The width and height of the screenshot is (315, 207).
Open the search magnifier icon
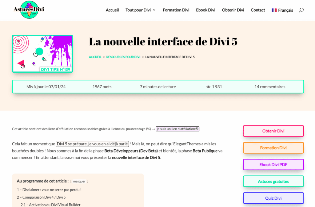[x=301, y=10]
